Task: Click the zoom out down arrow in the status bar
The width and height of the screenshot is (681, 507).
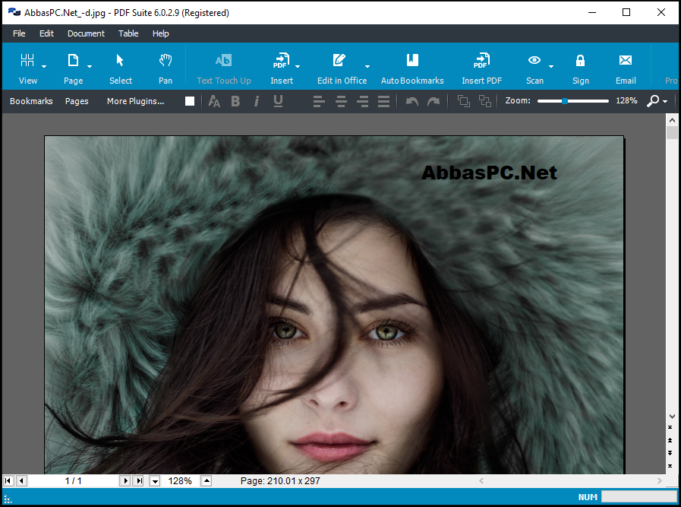Action: 155,481
